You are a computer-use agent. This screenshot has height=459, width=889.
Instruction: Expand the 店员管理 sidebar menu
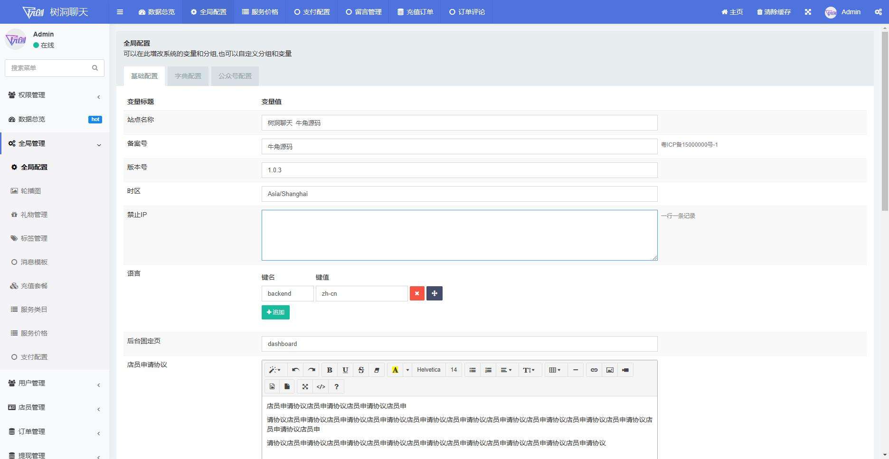click(55, 407)
